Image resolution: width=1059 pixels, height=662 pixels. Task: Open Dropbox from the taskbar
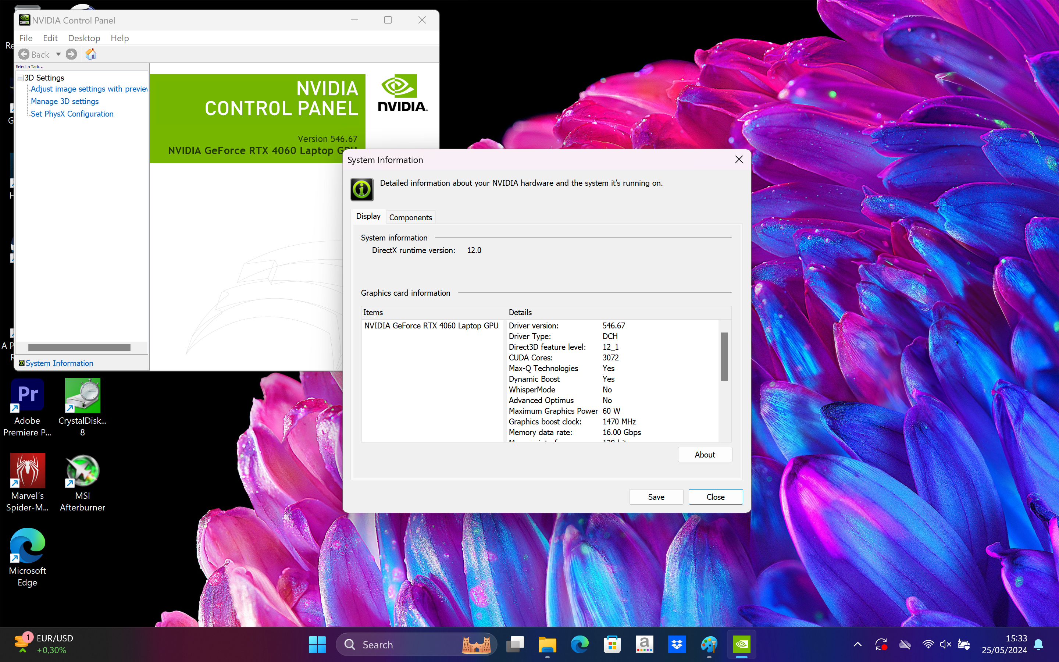pyautogui.click(x=677, y=644)
